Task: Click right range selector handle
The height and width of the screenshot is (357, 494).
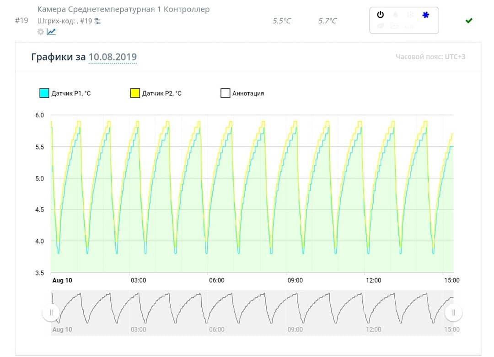Action: (x=453, y=313)
